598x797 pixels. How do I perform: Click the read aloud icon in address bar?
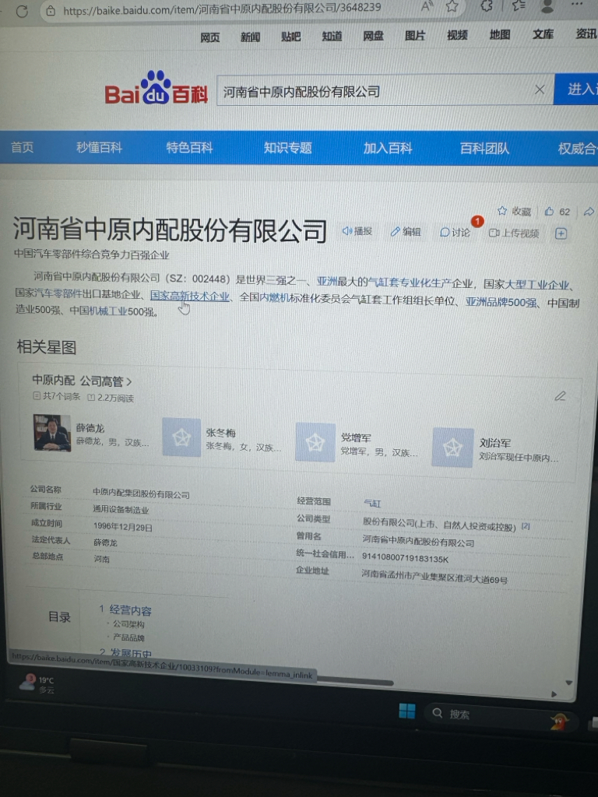coord(427,6)
